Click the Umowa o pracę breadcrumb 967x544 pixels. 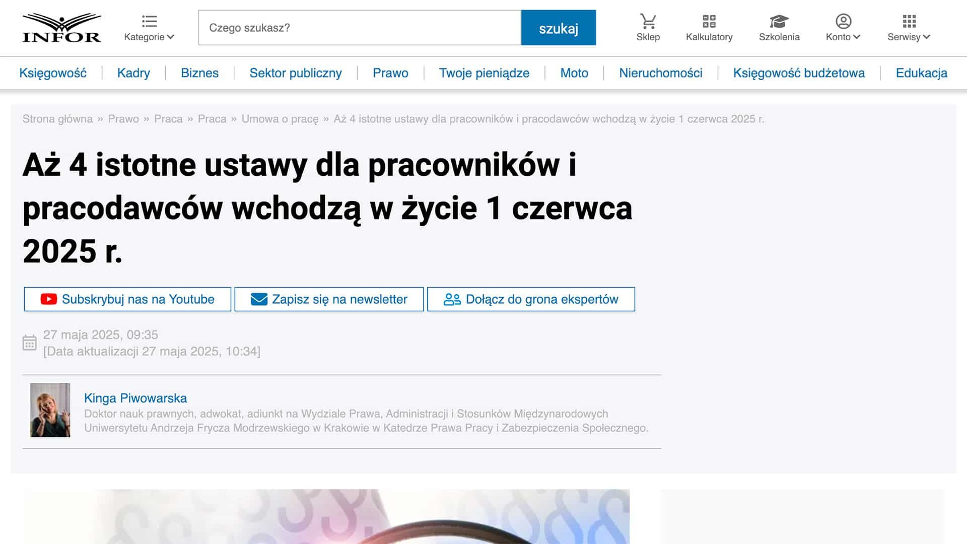pyautogui.click(x=280, y=119)
